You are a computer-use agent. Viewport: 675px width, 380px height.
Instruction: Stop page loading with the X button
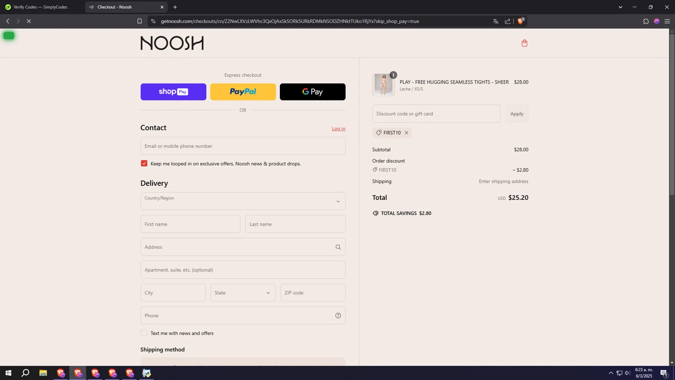pyautogui.click(x=29, y=21)
